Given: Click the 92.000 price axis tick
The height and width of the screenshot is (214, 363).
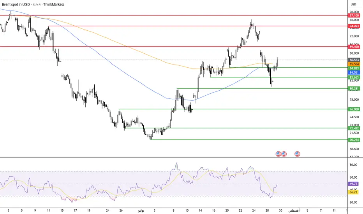Looking at the screenshot, I should [354, 36].
